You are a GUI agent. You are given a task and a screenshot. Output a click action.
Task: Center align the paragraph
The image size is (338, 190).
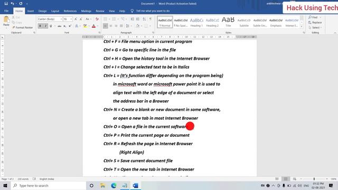pyautogui.click(x=110, y=26)
